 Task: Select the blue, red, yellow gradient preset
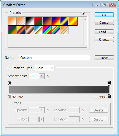point(56,21)
